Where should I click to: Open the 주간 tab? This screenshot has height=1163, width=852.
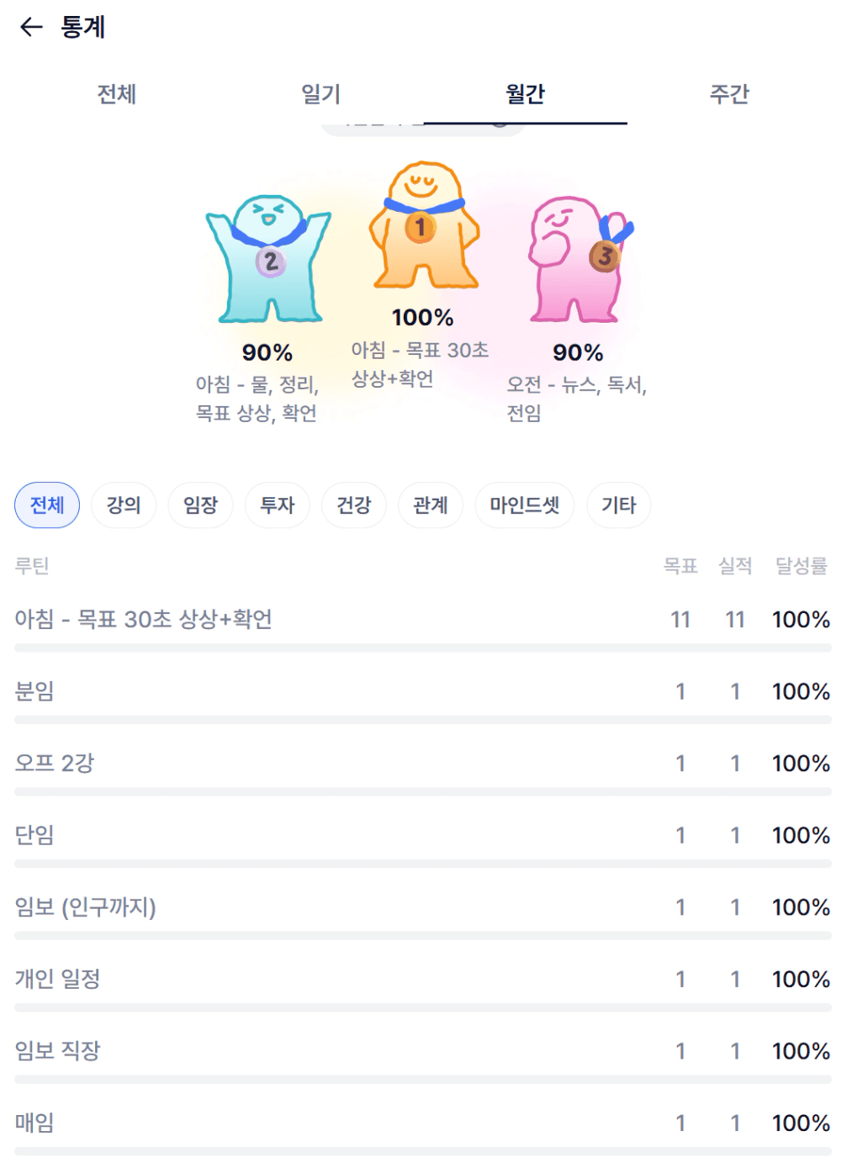tap(729, 94)
